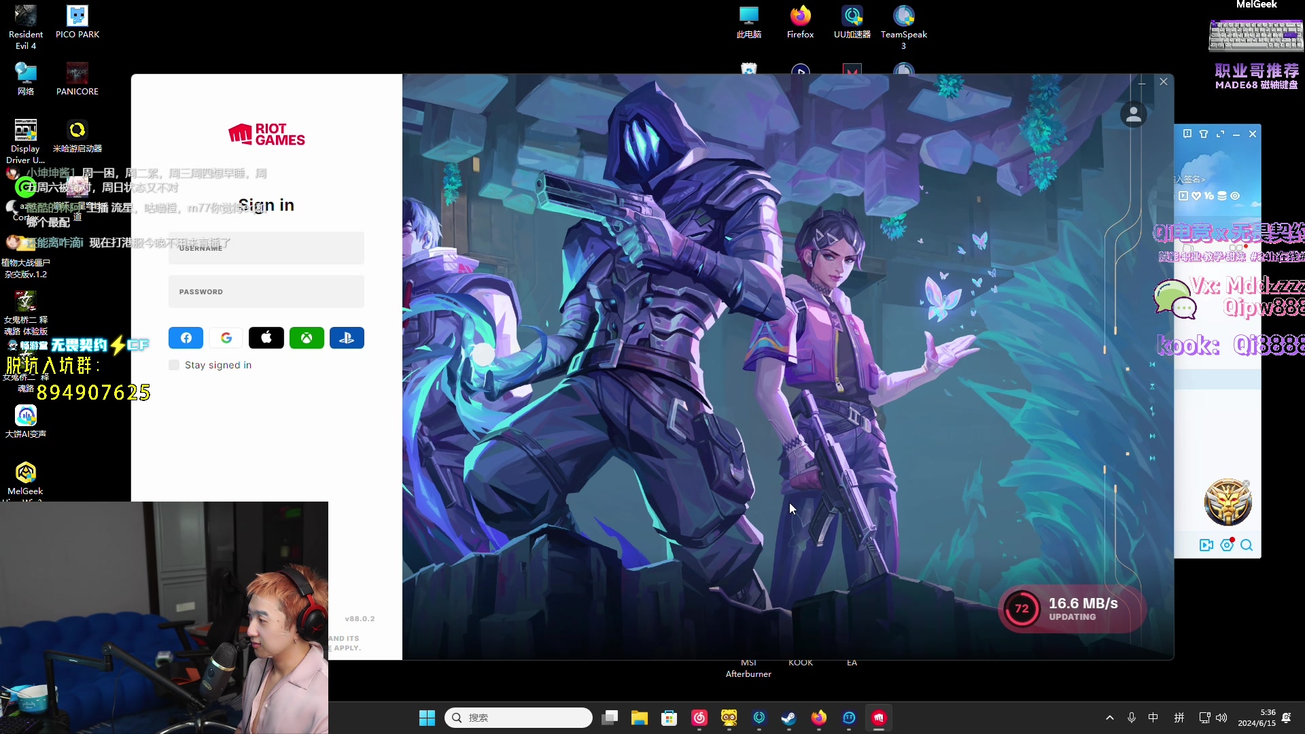This screenshot has height=734, width=1305.
Task: Check the Stay signed in checkbox
Action: tap(174, 365)
